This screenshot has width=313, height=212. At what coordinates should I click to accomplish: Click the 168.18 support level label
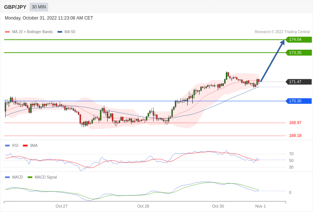(295, 135)
